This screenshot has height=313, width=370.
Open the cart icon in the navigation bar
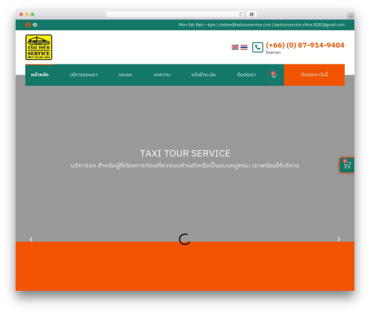[x=274, y=75]
